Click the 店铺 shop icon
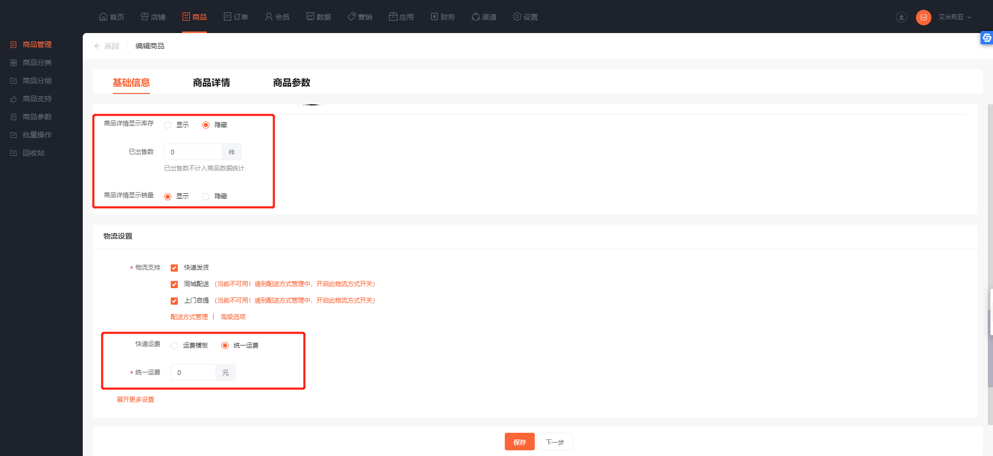 144,17
